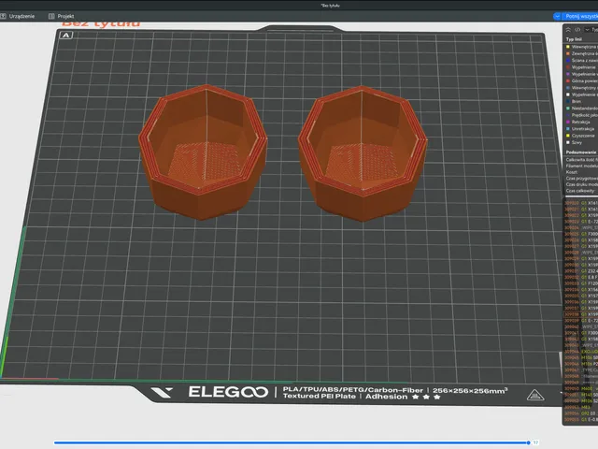Toggle visibility of Retrakcja line type
Screen dimensions: 598x449
tap(580, 122)
